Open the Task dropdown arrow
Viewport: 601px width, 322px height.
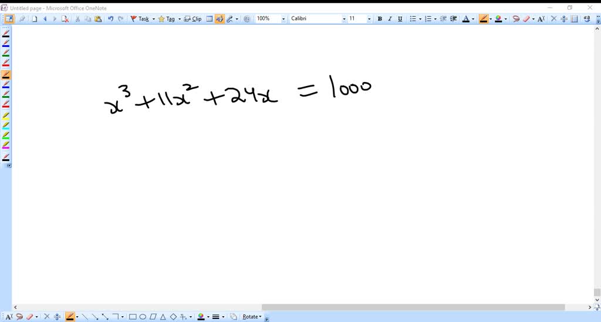pyautogui.click(x=154, y=19)
